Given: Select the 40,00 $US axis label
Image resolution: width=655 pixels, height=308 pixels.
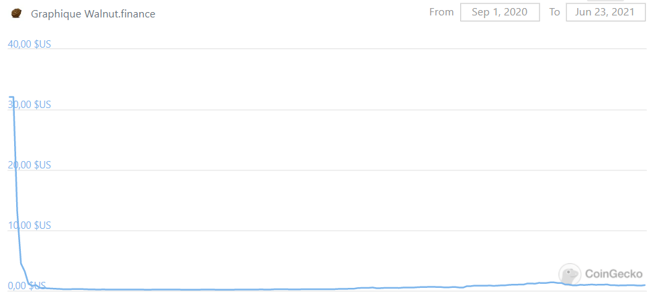Looking at the screenshot, I should coord(29,44).
